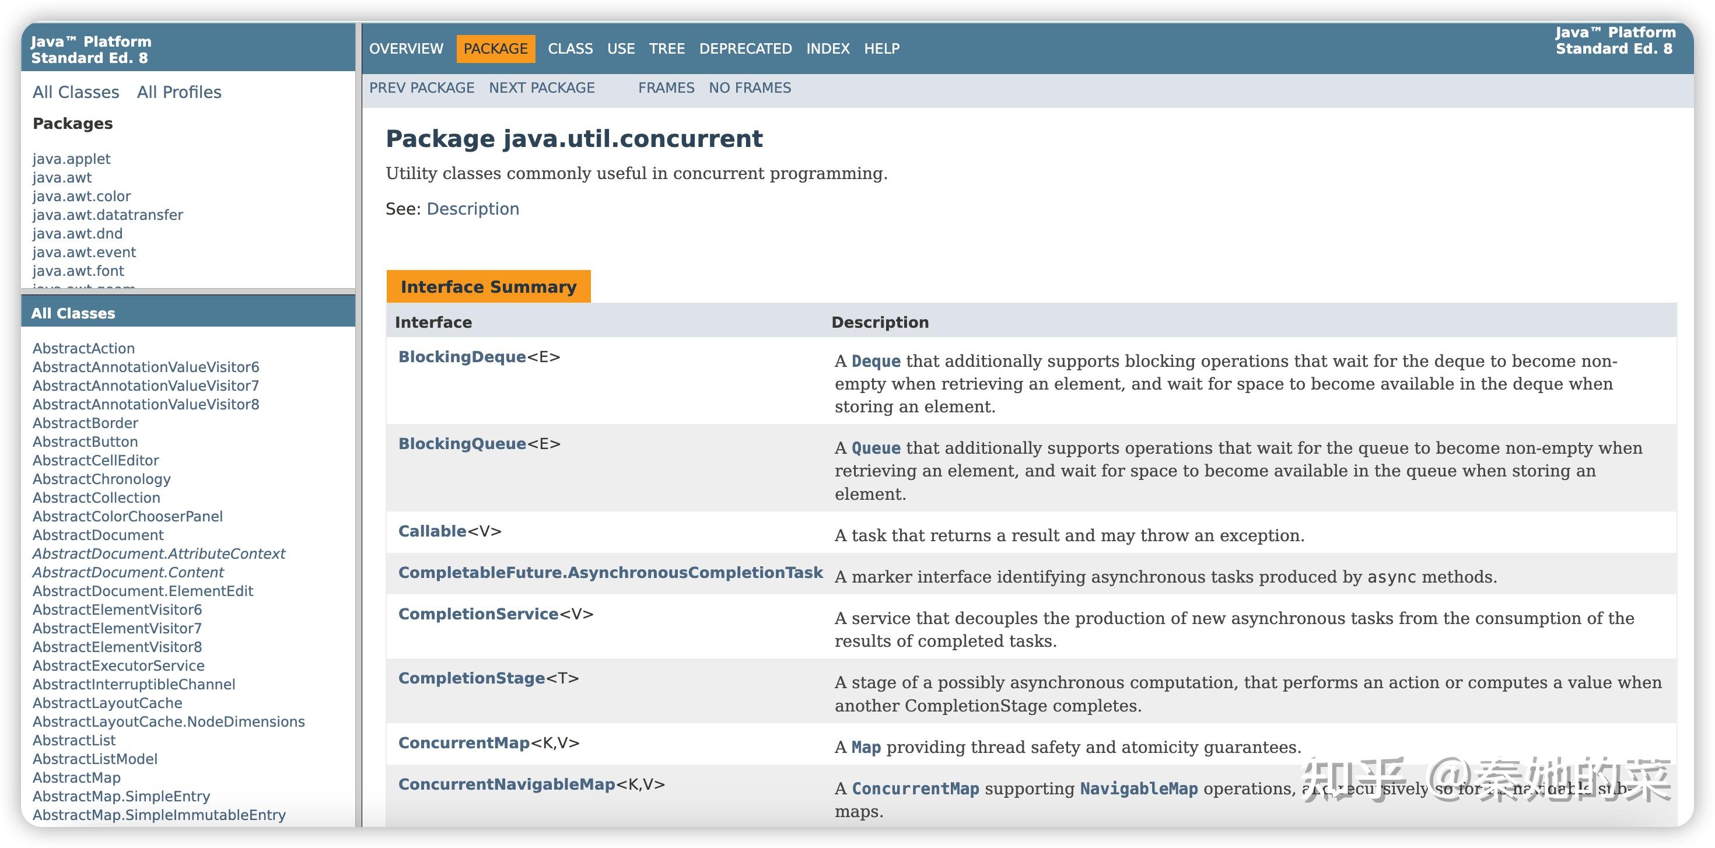Open NavigableMap link in description text
The width and height of the screenshot is (1715, 848).
pos(1139,789)
